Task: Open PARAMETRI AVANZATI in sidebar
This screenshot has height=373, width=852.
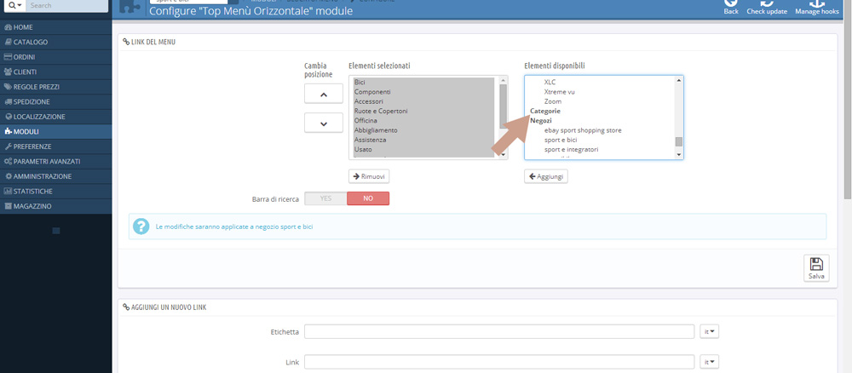Action: point(56,161)
